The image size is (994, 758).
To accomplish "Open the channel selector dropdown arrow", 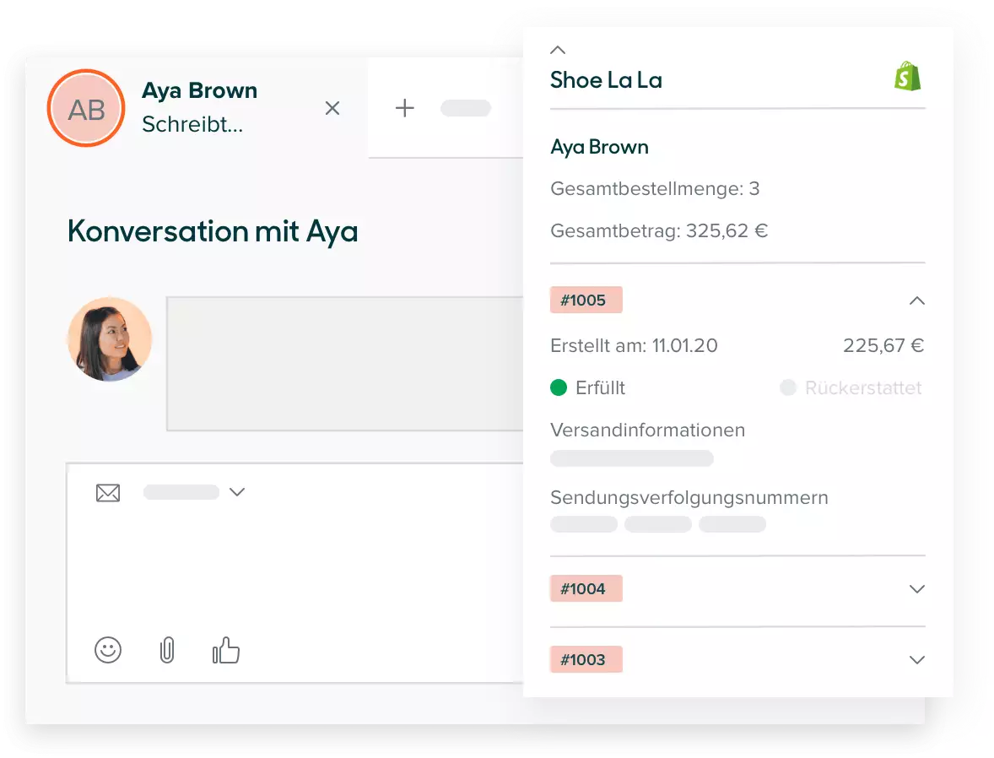I will coord(237,492).
